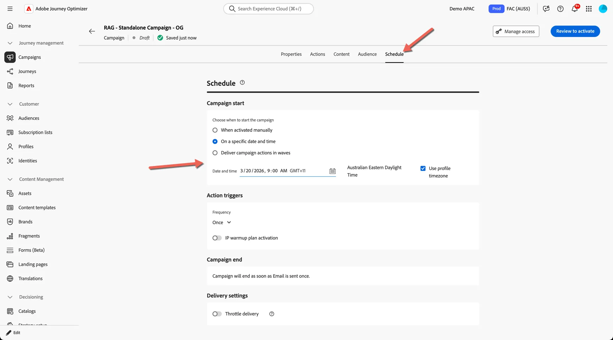The height and width of the screenshot is (340, 613).
Task: Open the calendar date picker icon
Action: (332, 171)
